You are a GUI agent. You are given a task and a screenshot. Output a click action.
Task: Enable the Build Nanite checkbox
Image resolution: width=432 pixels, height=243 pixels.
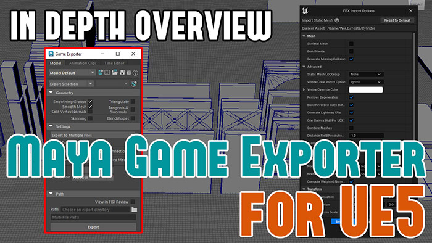[x=351, y=51]
